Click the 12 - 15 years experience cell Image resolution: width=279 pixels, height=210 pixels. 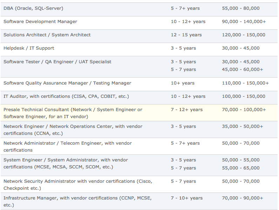[186, 35]
